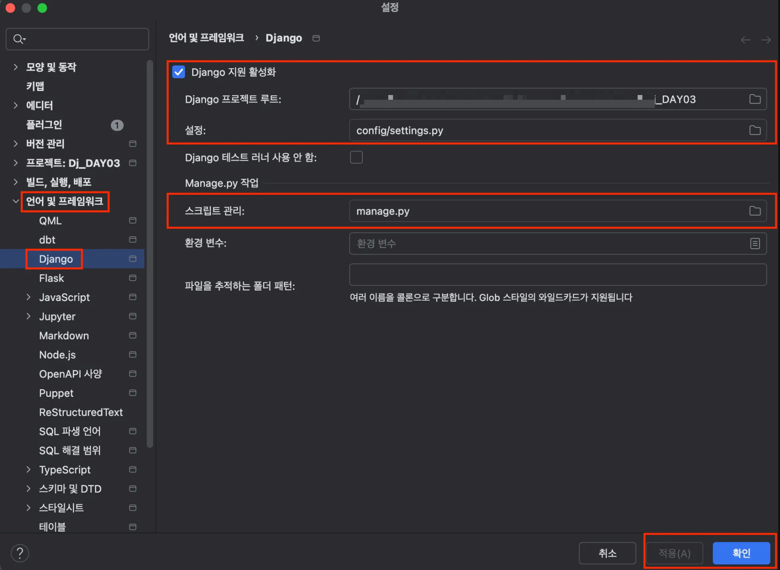Click the 스크립트 관리 manage.py field
This screenshot has width=780, height=570.
click(x=558, y=211)
